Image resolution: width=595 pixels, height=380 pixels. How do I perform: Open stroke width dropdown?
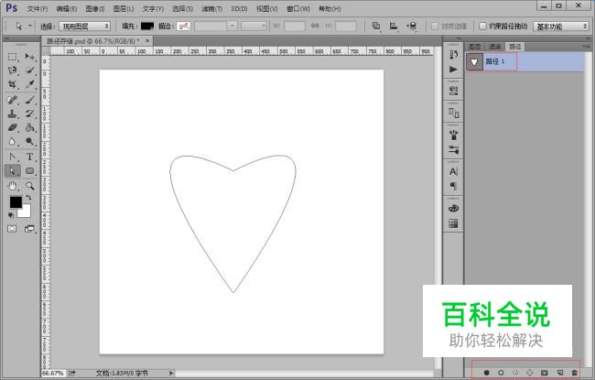click(232, 26)
